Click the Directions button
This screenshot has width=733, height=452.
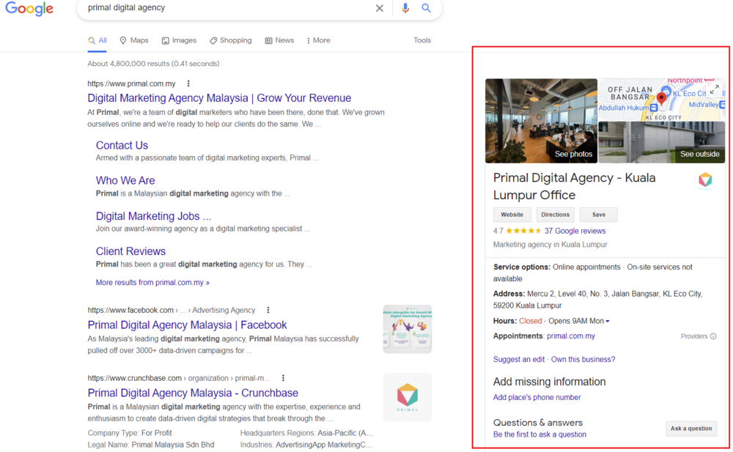coord(556,215)
